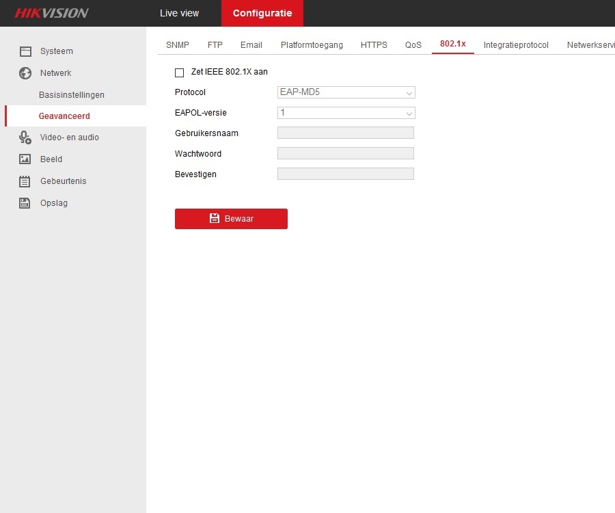Screen dimensions: 615x513
Task: Click the Systeem window icon
Action: coord(25,51)
